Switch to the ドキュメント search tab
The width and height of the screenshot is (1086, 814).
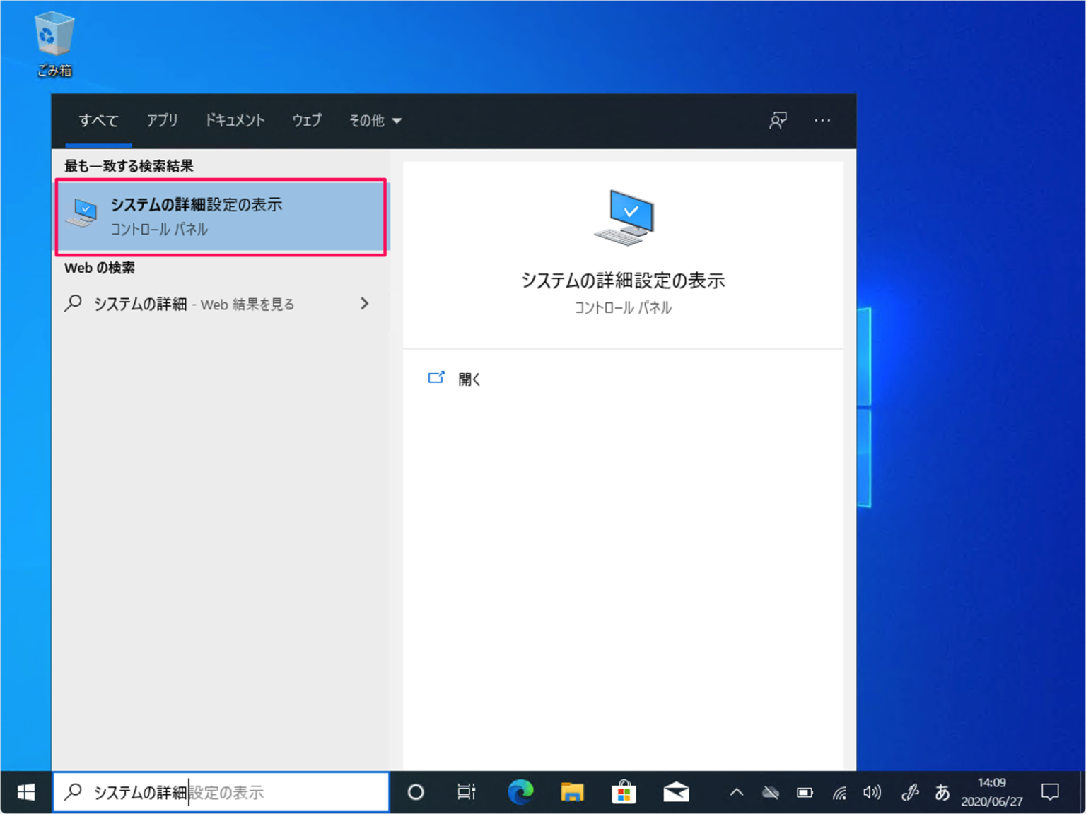pos(234,121)
